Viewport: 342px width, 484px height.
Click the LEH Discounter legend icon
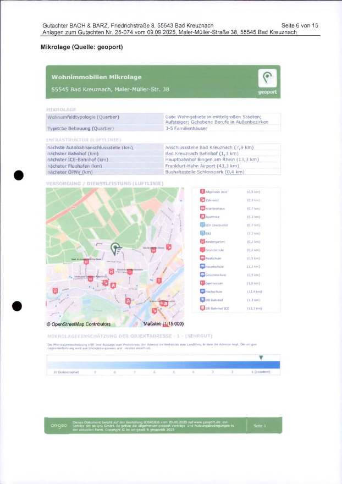(x=202, y=225)
